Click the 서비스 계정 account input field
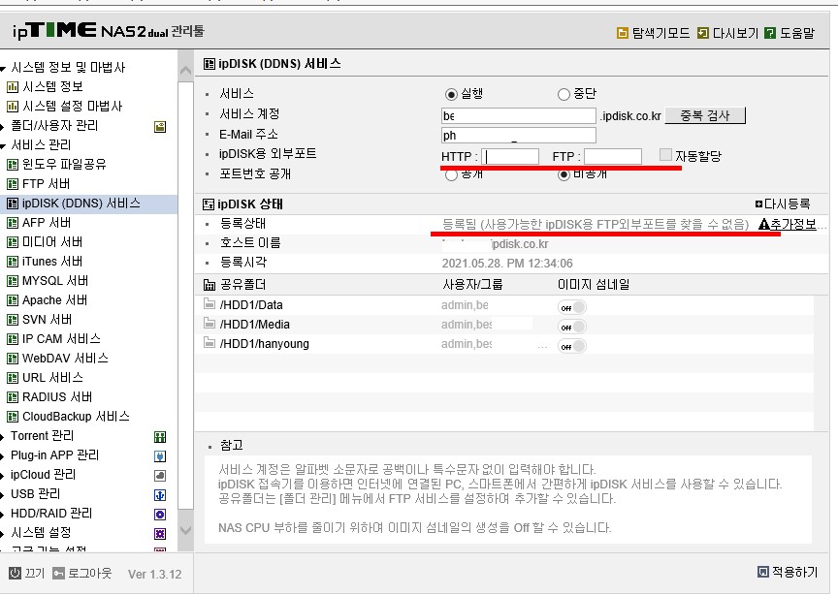The image size is (838, 595). [518, 116]
